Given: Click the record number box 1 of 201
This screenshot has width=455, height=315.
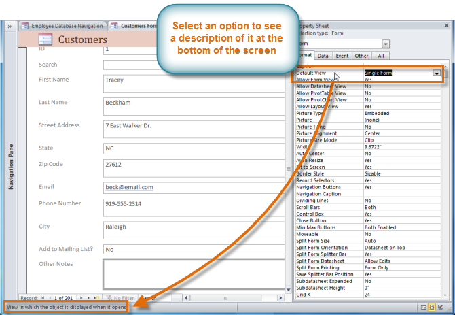Looking at the screenshot, I should click(65, 298).
